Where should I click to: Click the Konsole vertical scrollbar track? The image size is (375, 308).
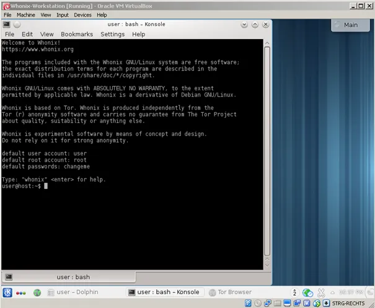[267, 151]
